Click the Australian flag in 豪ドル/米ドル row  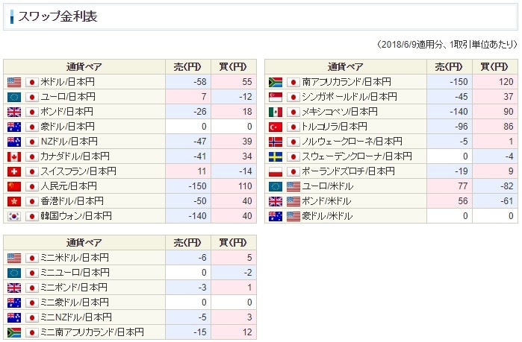[x=276, y=217]
